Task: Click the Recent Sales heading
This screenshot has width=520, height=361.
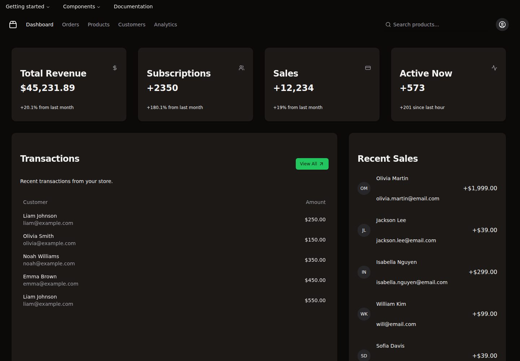Action: pos(388,159)
